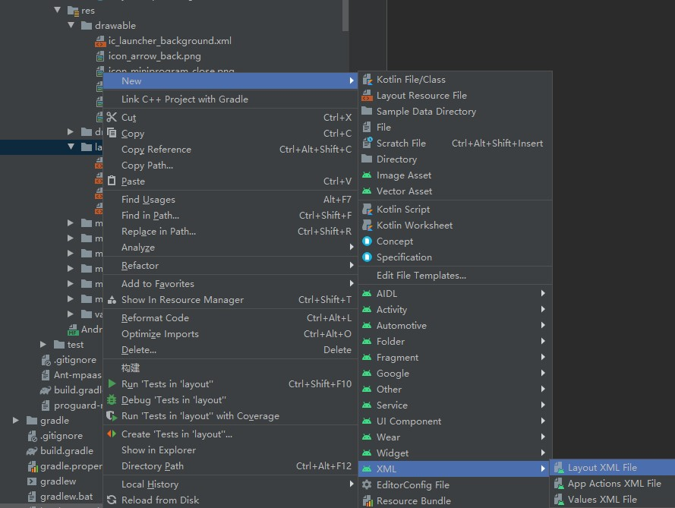Viewport: 675px width, 508px height.
Task: Click the Specification blue circle icon
Action: (367, 257)
